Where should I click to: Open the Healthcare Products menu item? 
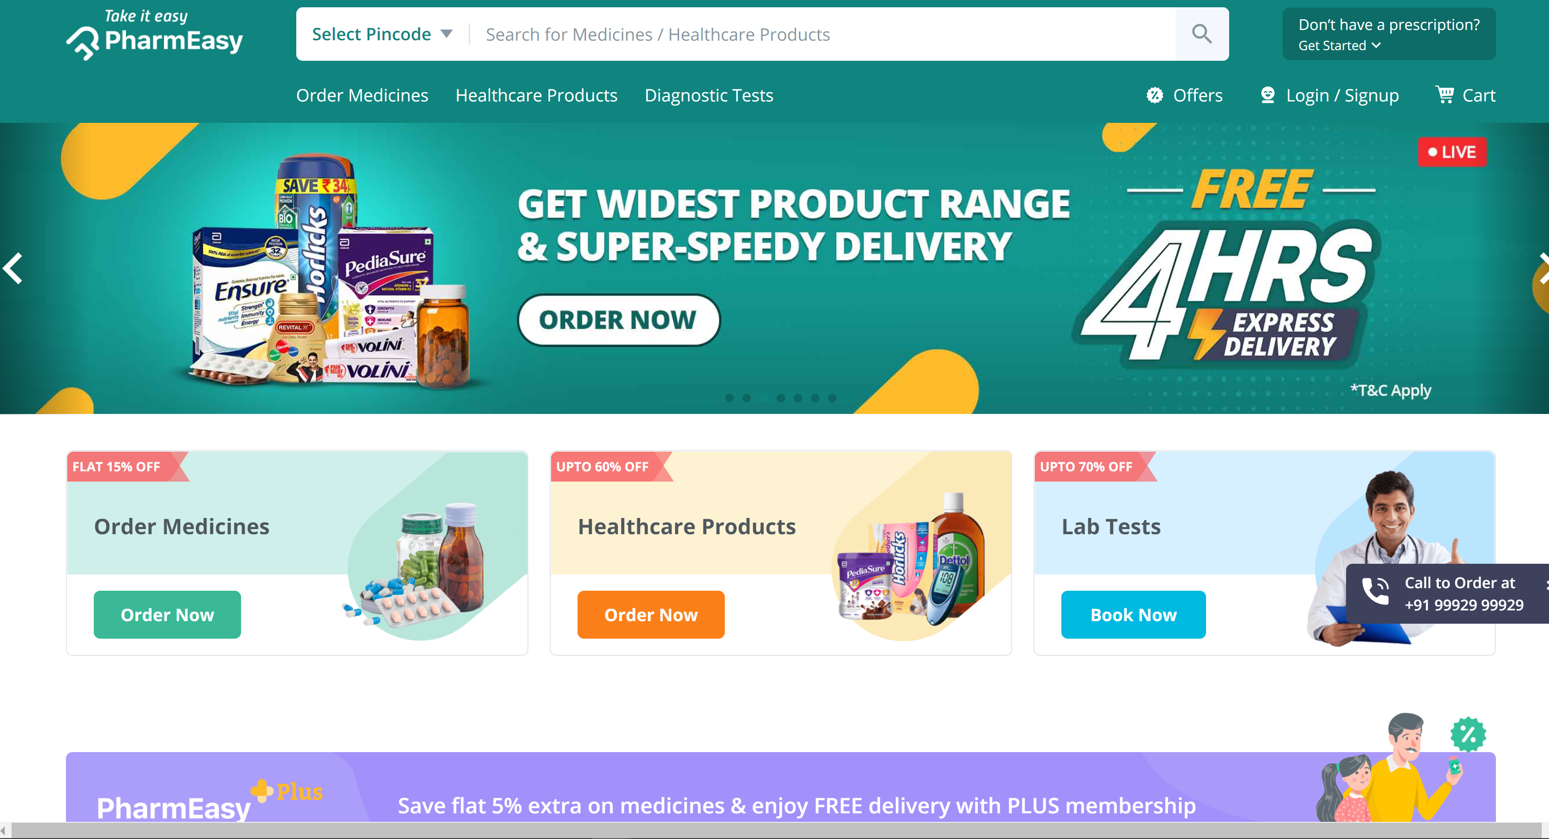point(536,95)
